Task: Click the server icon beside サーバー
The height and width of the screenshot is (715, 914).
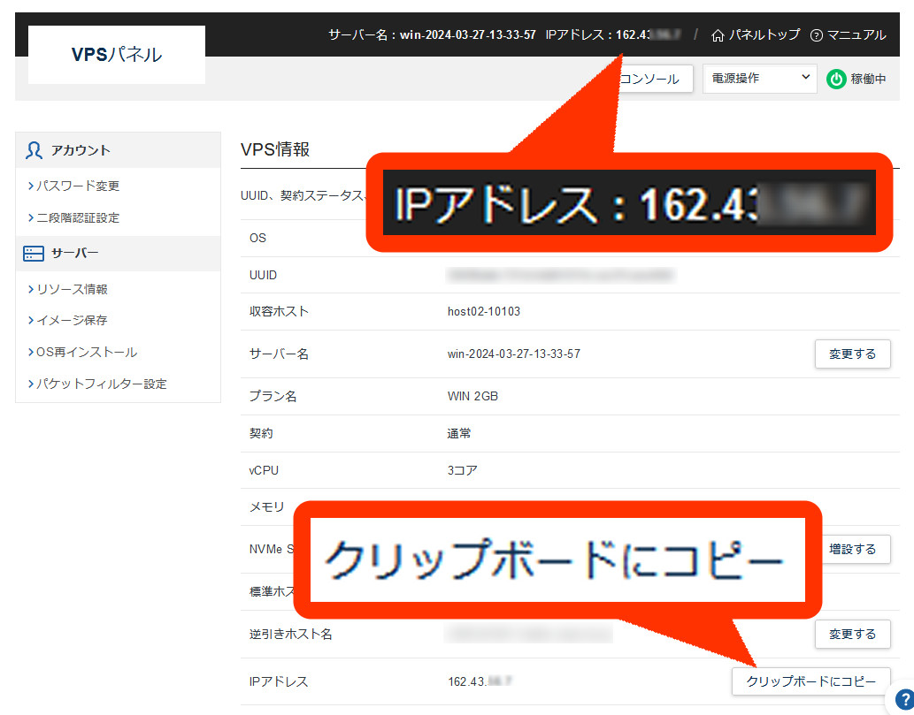Action: pyautogui.click(x=35, y=254)
